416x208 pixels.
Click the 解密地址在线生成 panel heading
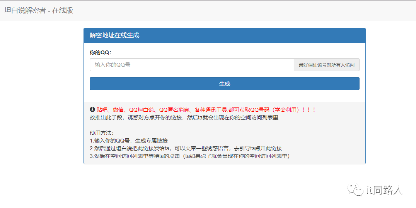coord(114,35)
